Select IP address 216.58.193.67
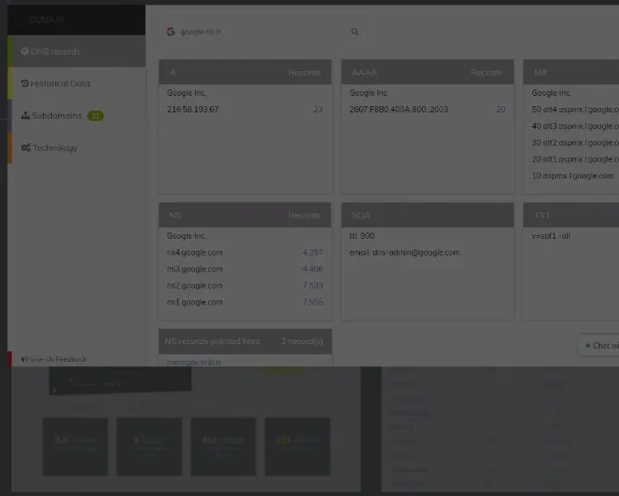Image resolution: width=619 pixels, height=496 pixels. pyautogui.click(x=192, y=110)
